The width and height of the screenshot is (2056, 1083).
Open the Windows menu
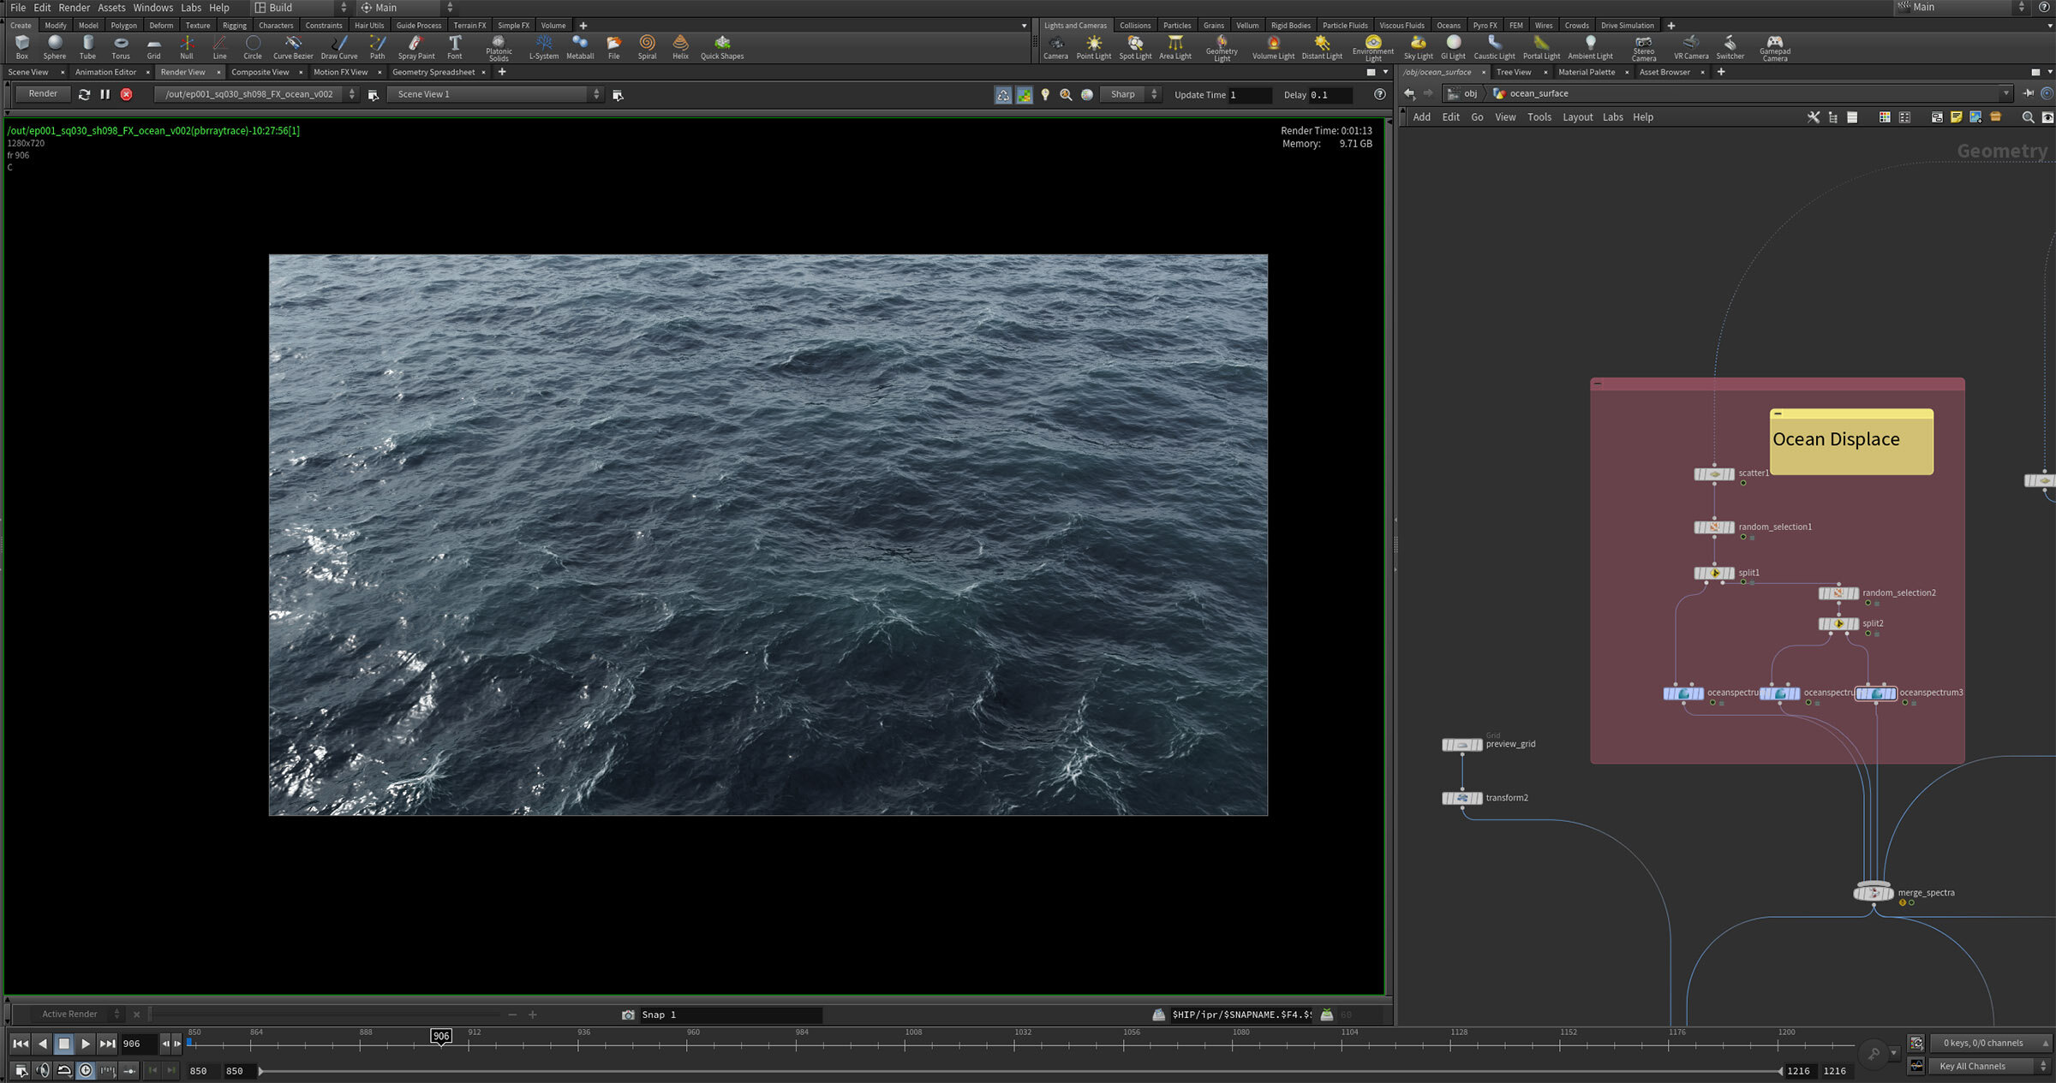[152, 8]
